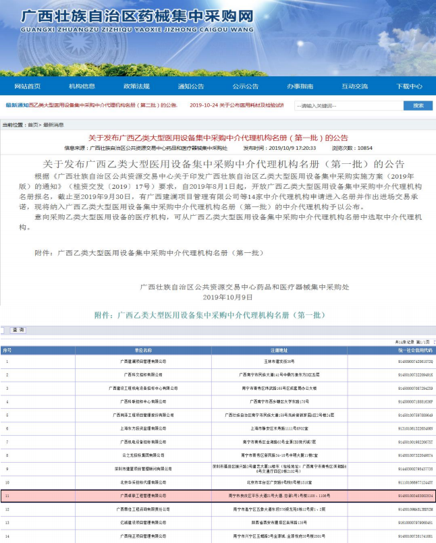436x543 pixels.
Task: Click the registered address in row 13
Action: tap(279, 523)
